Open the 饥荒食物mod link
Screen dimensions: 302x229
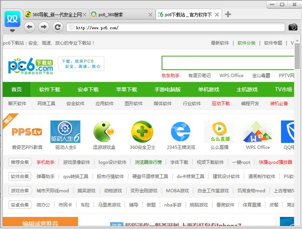click(251, 191)
